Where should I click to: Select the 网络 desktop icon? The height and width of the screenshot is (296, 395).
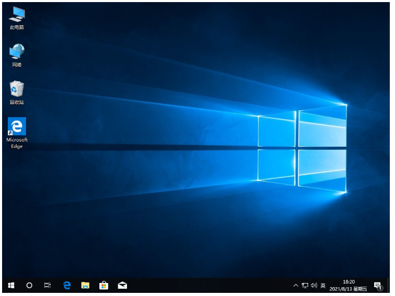[17, 55]
